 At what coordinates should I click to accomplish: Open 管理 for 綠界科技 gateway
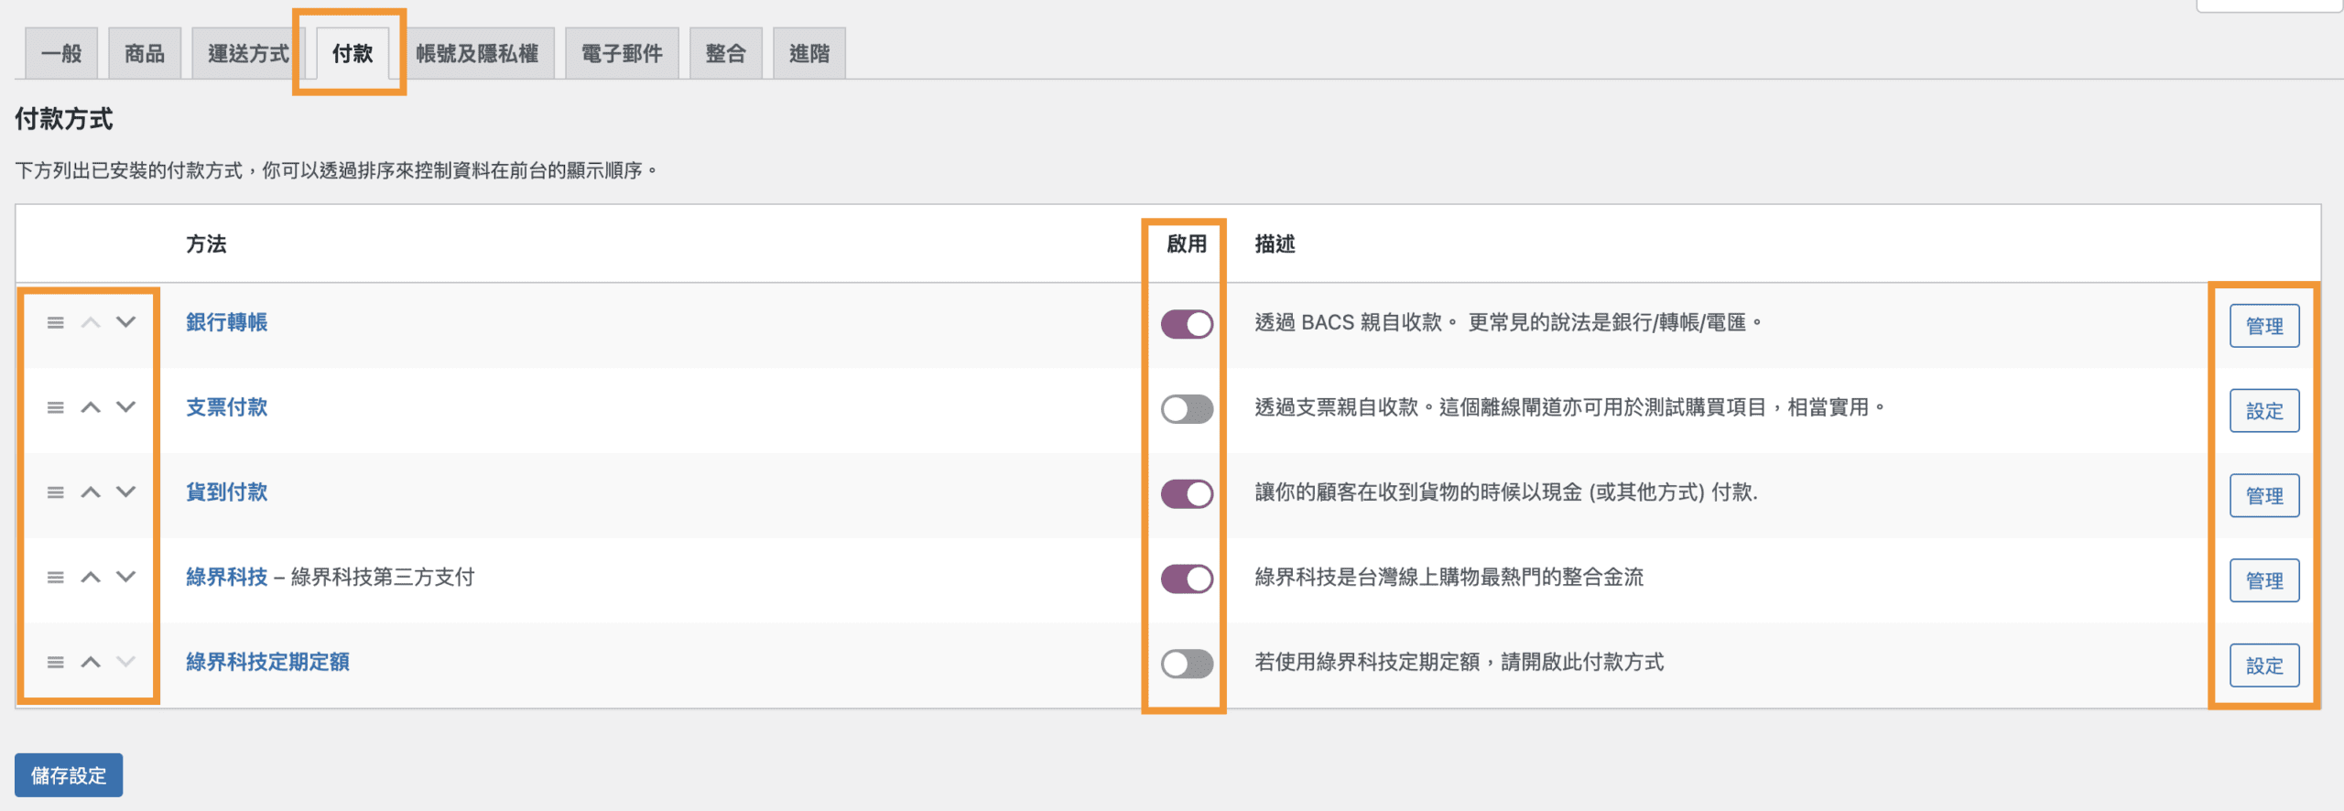tap(2263, 580)
